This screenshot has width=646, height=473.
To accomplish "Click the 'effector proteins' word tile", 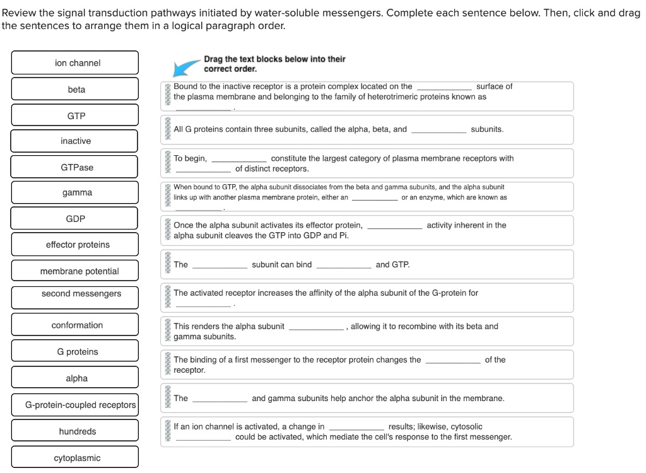I will [x=74, y=244].
